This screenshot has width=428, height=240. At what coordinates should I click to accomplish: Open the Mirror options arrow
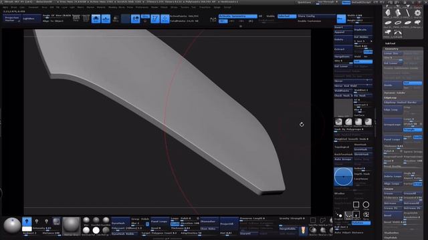(368, 81)
